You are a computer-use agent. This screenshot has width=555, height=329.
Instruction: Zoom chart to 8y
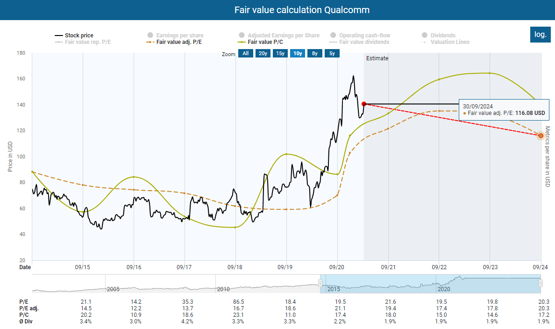(315, 53)
